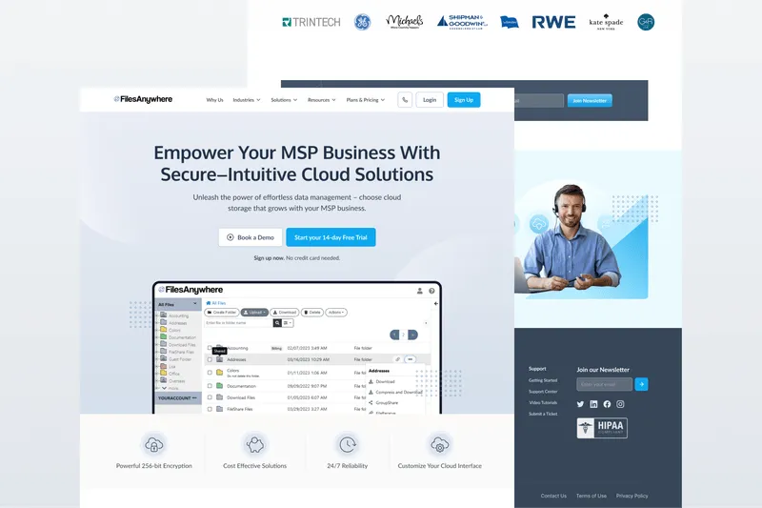Click the phone icon button in navbar
The width and height of the screenshot is (762, 508).
pyautogui.click(x=405, y=100)
